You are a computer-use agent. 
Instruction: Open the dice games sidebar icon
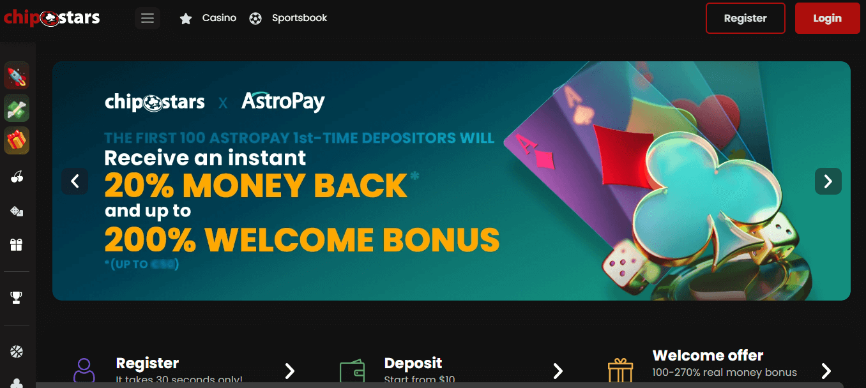[17, 211]
